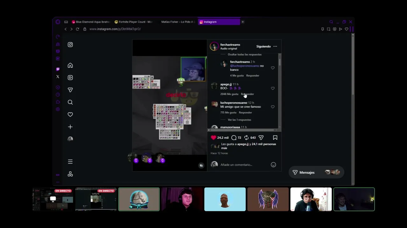Open profile avatar in Instagram sidebar
The width and height of the screenshot is (407, 228).
(70, 139)
